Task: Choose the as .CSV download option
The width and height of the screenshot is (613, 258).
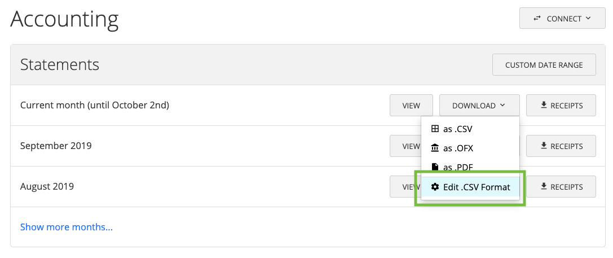Action: click(x=470, y=129)
